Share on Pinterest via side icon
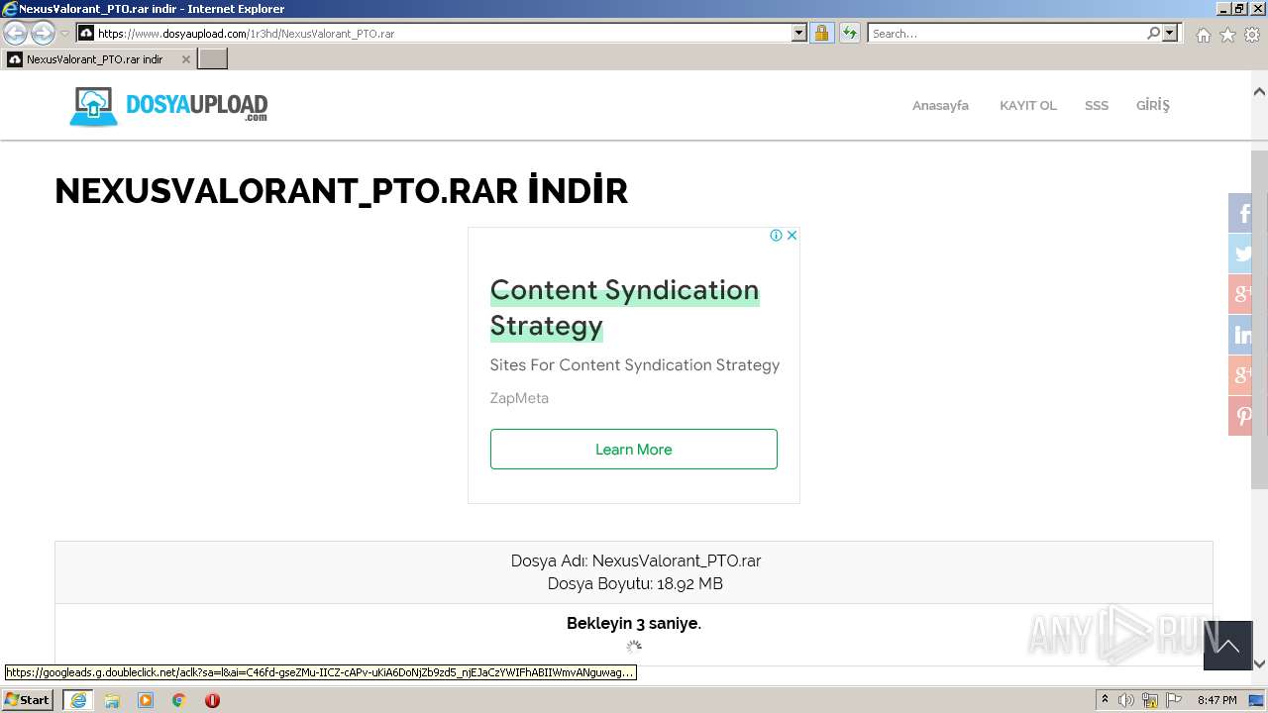This screenshot has height=713, width=1268. point(1242,416)
